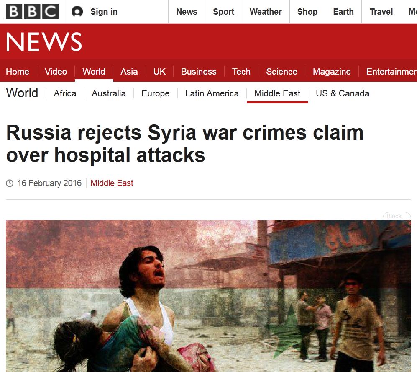Open the Latin America sub-section
Screen dimensions: 417x372
212,93
